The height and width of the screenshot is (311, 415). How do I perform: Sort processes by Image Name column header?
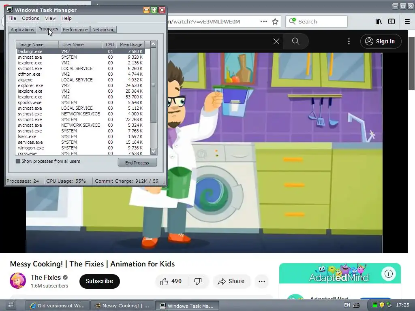pyautogui.click(x=37, y=45)
